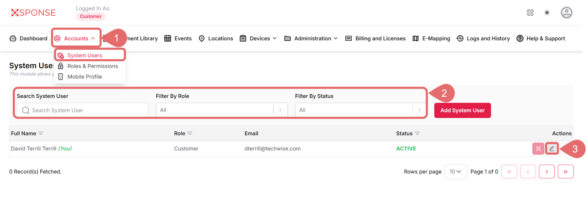586x202 pixels.
Task: Open the Events calendar page
Action: coord(178,39)
